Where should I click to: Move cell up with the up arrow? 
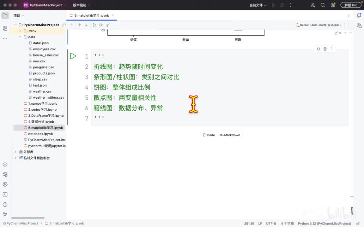[80, 25]
